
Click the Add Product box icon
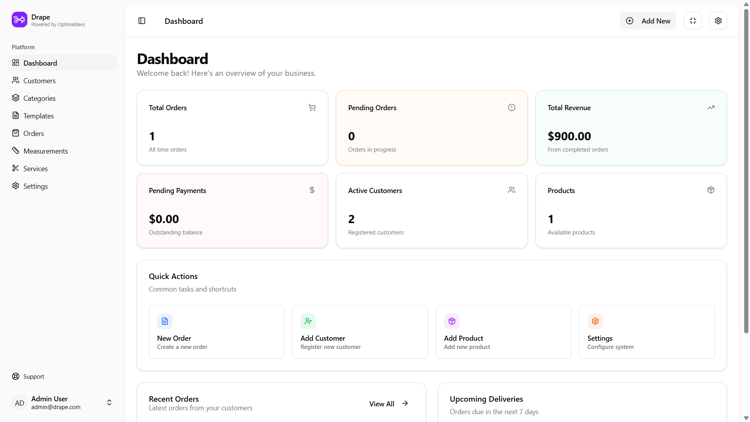[x=452, y=321]
